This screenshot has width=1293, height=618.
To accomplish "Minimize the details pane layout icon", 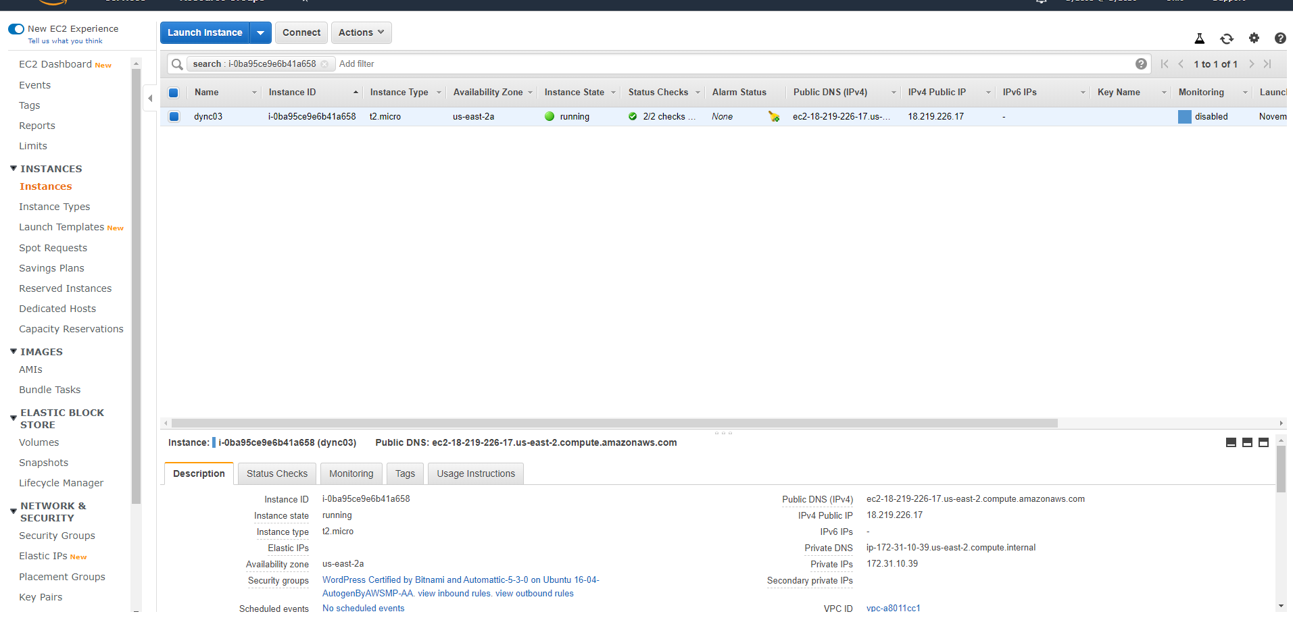I will pos(1231,442).
